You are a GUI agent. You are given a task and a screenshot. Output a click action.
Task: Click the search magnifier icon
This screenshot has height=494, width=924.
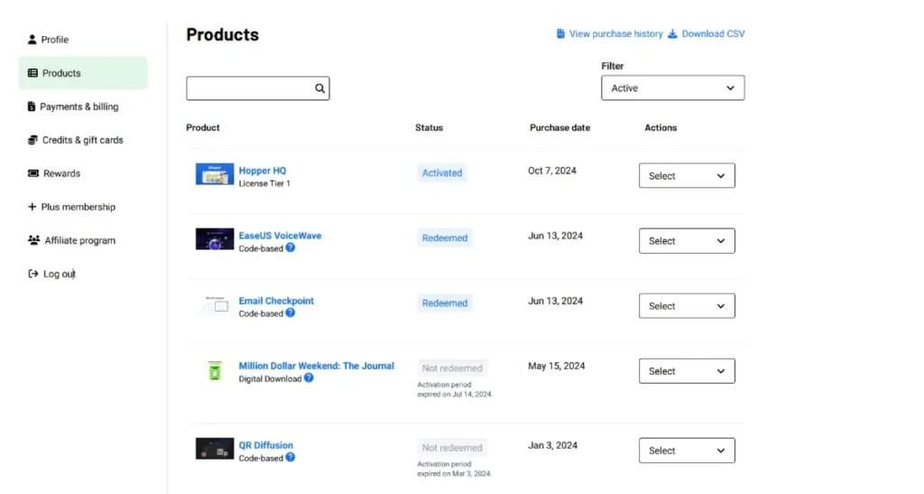[x=319, y=89]
